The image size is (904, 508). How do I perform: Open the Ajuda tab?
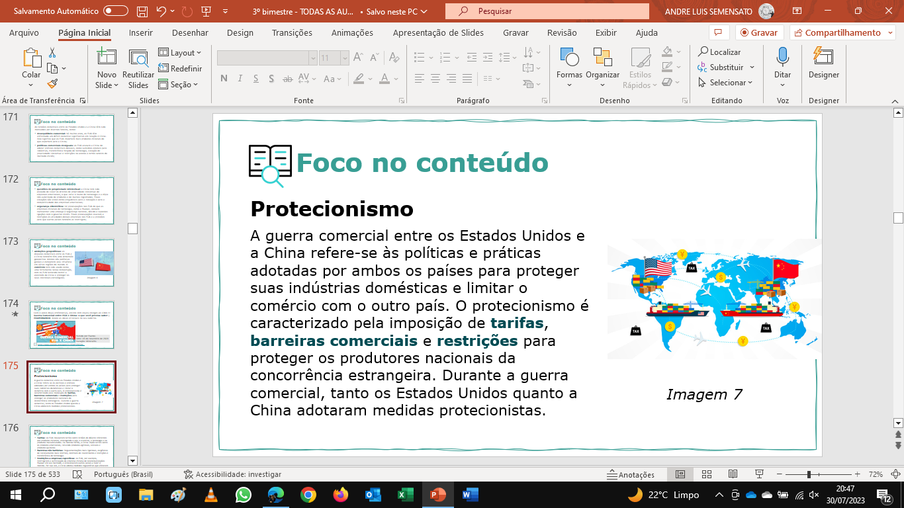[x=647, y=32]
